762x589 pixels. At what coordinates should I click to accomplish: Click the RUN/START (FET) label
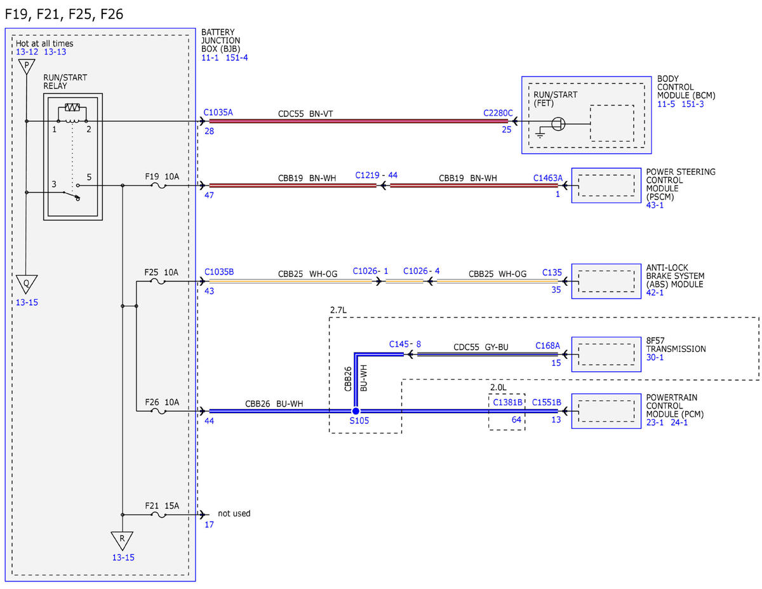[556, 98]
